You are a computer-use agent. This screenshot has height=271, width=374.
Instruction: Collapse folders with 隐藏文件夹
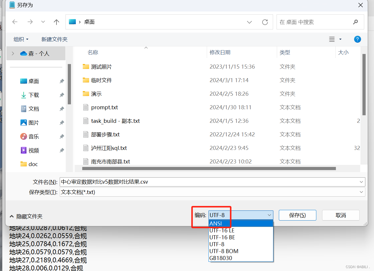[26, 216]
